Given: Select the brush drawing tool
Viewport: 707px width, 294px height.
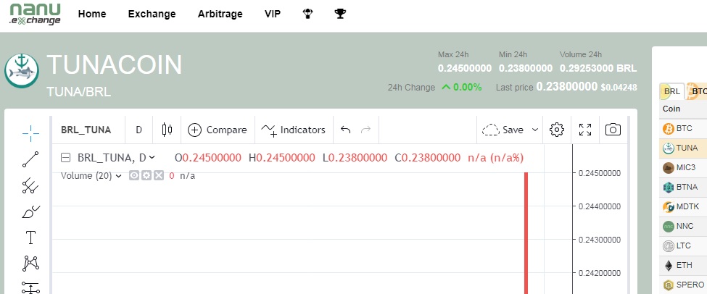Looking at the screenshot, I should tap(30, 211).
